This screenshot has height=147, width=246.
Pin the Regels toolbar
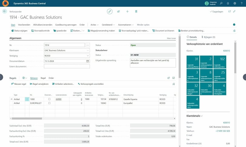tap(174, 84)
